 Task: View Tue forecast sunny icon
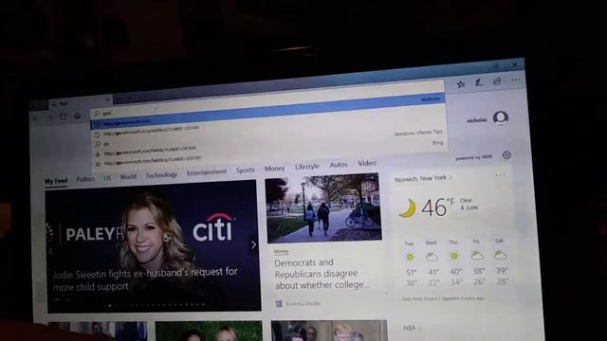pyautogui.click(x=410, y=257)
